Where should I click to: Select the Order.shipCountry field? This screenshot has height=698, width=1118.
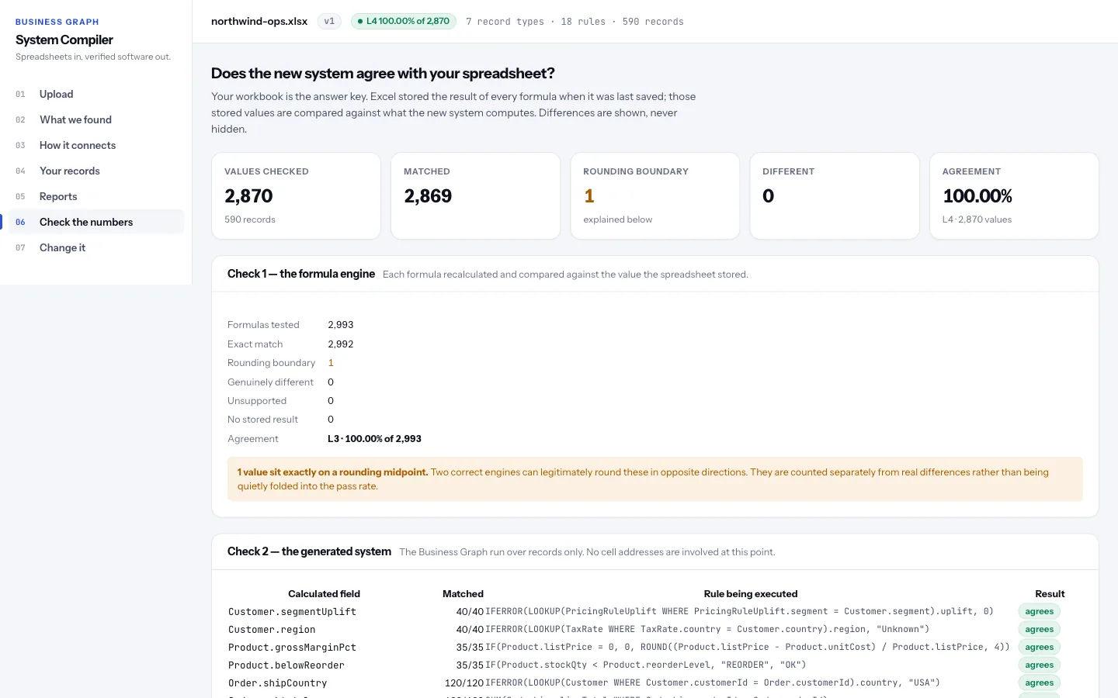pos(277,683)
